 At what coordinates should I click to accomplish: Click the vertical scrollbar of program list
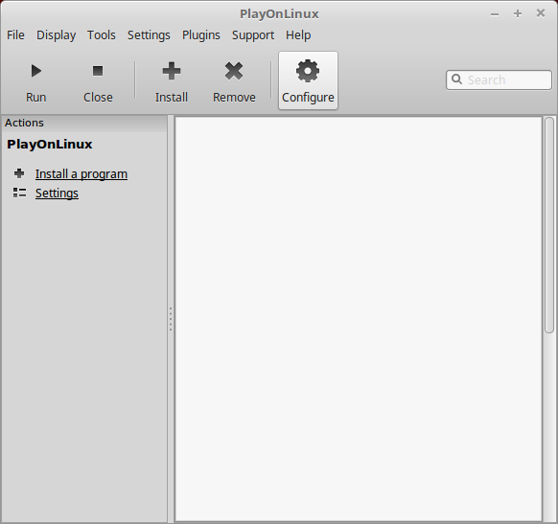(549, 225)
